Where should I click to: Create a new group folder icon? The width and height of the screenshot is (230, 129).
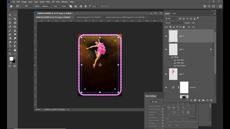pyautogui.click(x=203, y=100)
